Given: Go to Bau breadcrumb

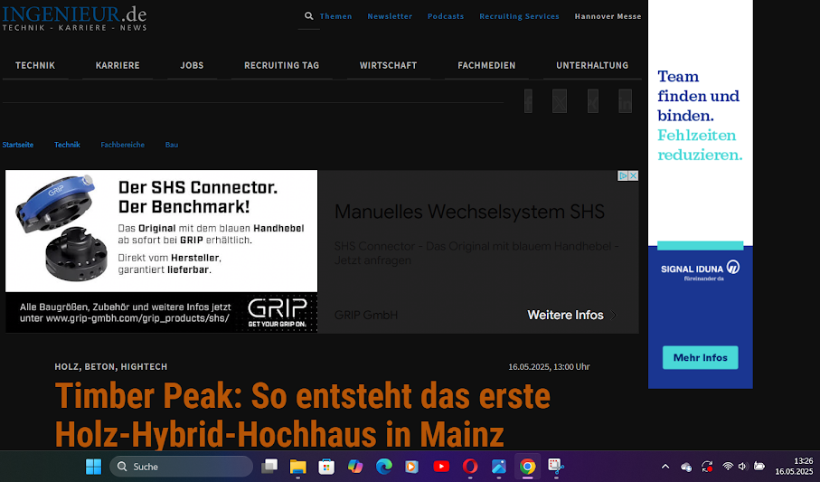Looking at the screenshot, I should (x=172, y=145).
